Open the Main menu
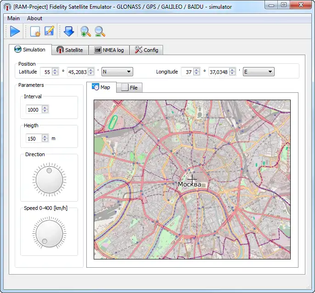315x293 pixels. pyautogui.click(x=14, y=18)
